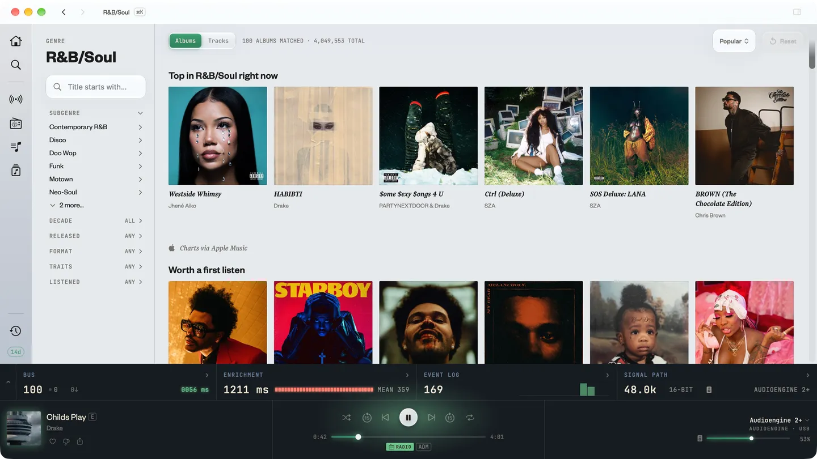Expand the FORMAT filter
Image resolution: width=817 pixels, height=459 pixels.
click(x=96, y=251)
